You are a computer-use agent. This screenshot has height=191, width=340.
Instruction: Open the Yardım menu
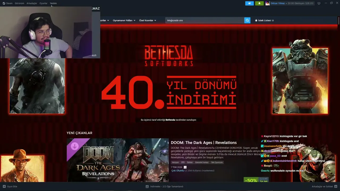coord(53,3)
